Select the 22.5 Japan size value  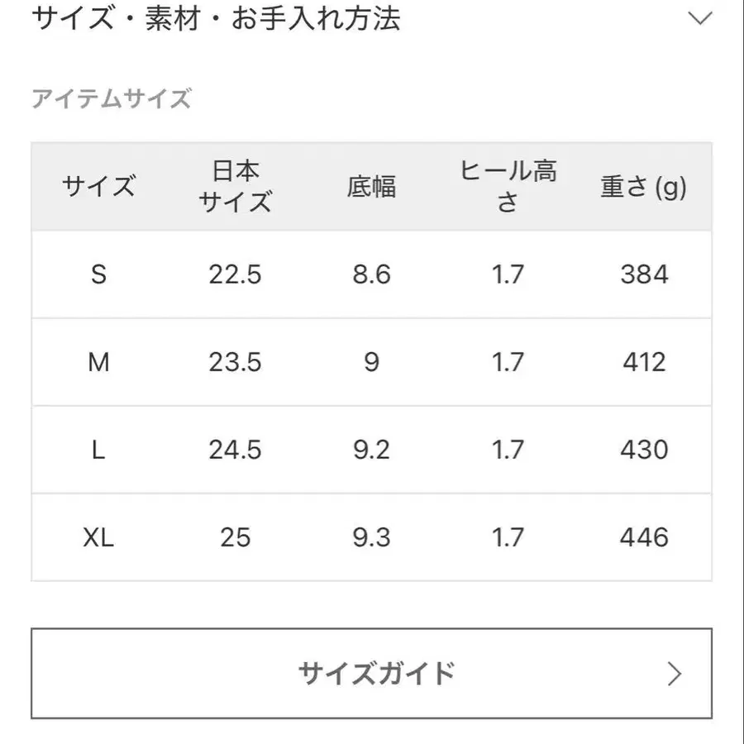click(x=236, y=274)
